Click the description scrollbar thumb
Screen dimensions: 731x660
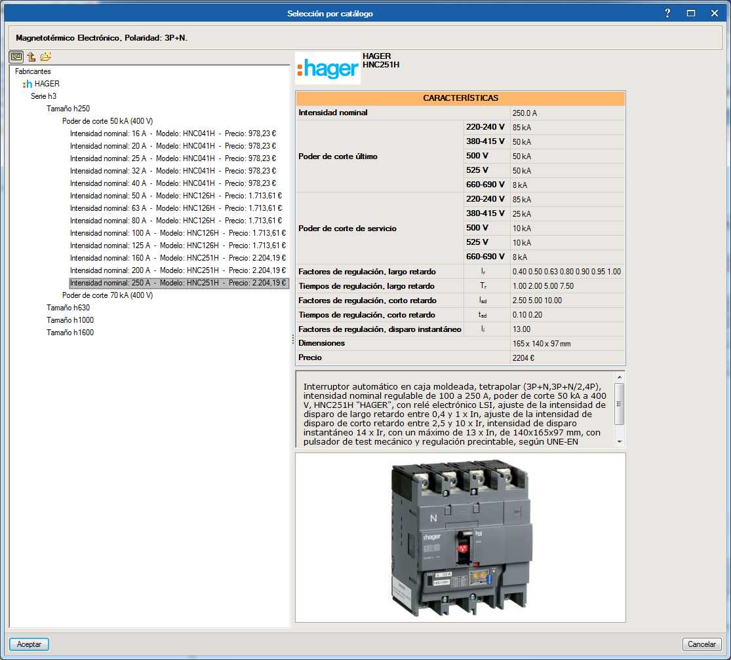coord(619,404)
